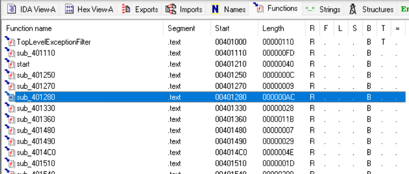Click function icon beside sub_401280

tap(10, 97)
